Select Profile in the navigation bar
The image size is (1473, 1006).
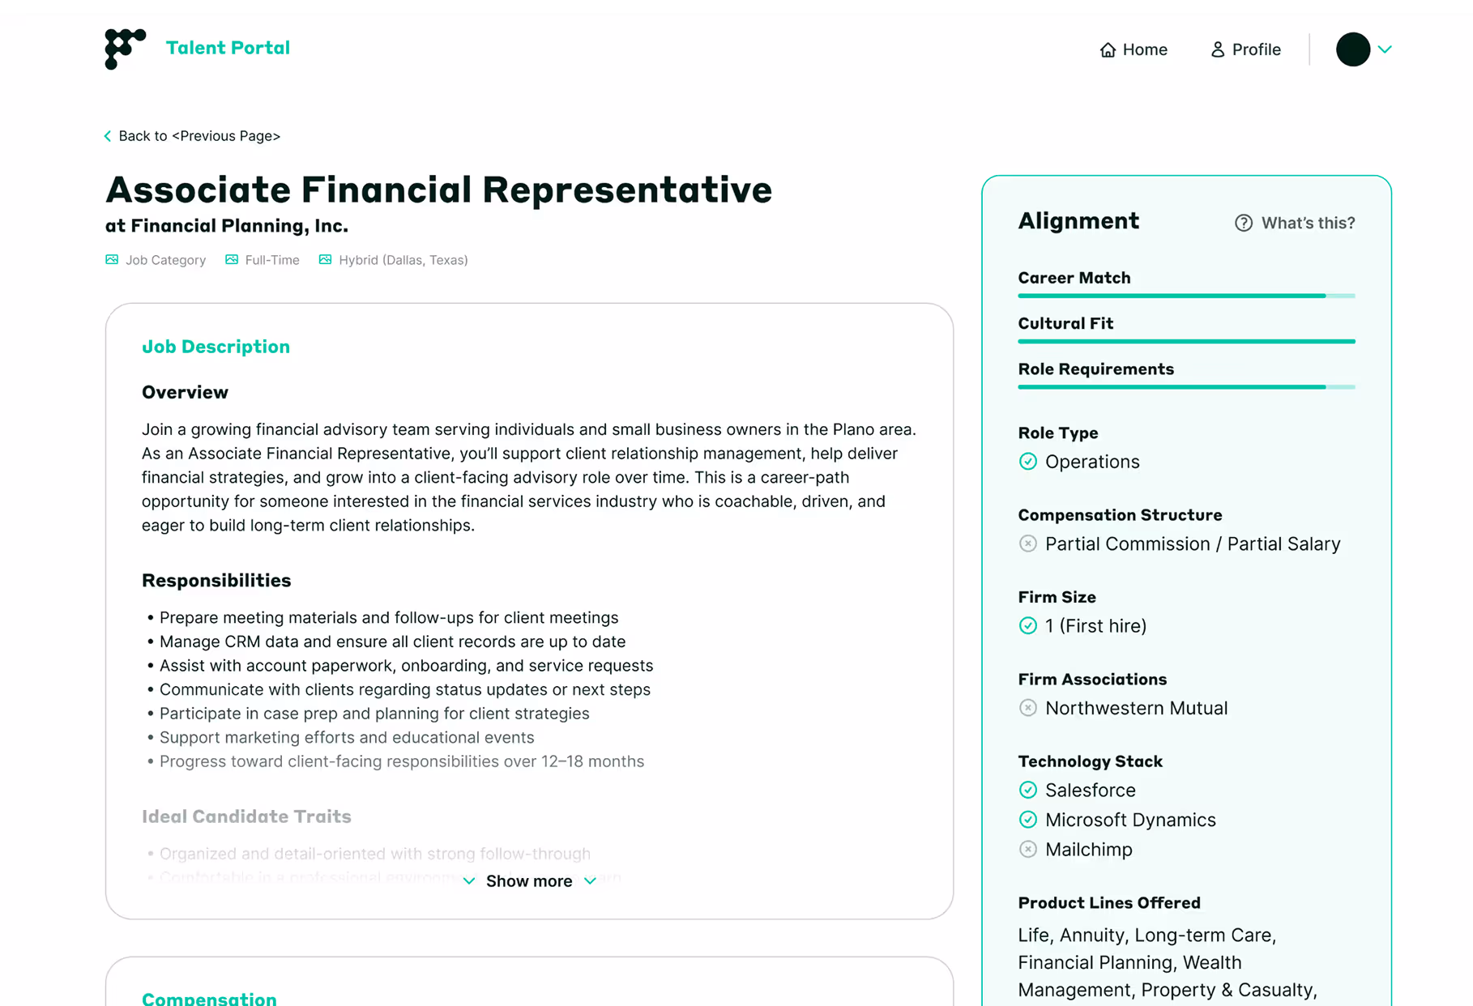pyautogui.click(x=1254, y=49)
